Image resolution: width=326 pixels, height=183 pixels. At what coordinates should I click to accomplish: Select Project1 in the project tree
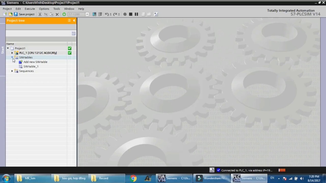pos(20,48)
